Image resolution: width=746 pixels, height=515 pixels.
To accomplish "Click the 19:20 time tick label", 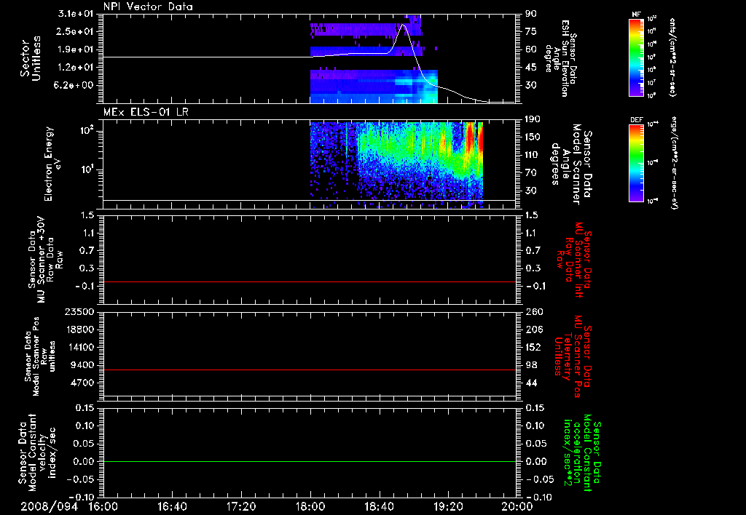I will pyautogui.click(x=448, y=506).
